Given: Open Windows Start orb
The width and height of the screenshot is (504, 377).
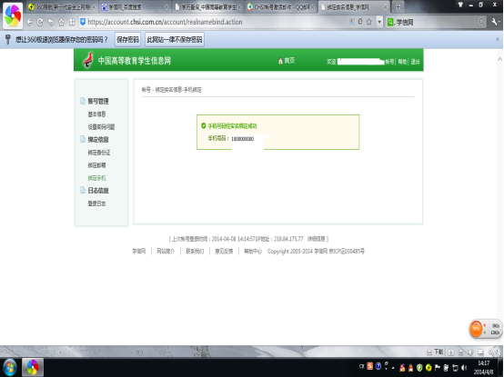Looking at the screenshot, I should click(10, 367).
